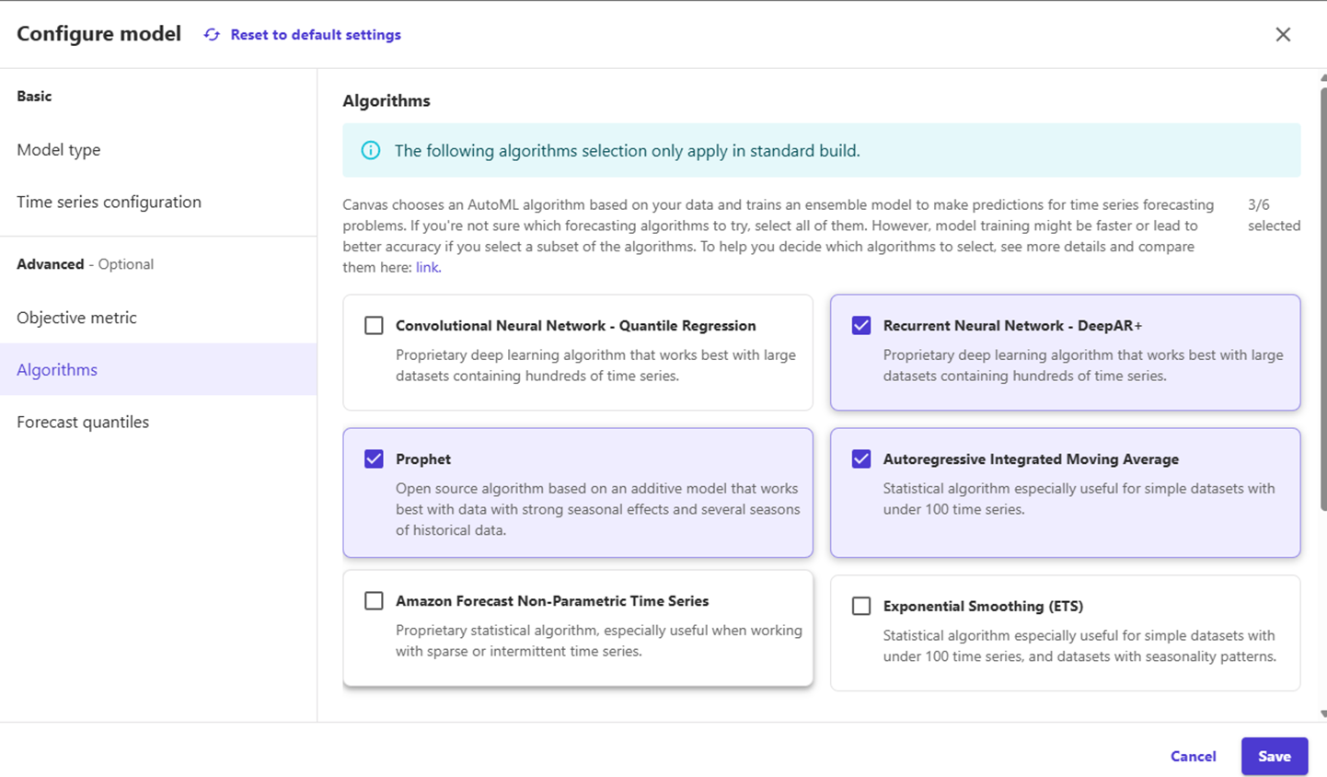Open Forecast quantiles settings
1327x777 pixels.
tap(83, 422)
